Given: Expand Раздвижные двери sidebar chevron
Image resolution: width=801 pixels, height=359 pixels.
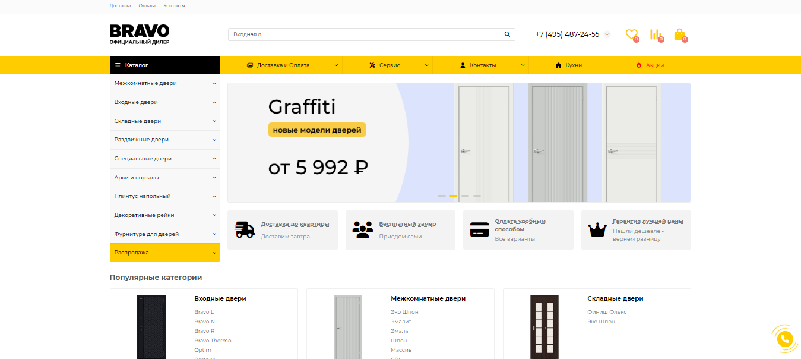Looking at the screenshot, I should [x=214, y=140].
